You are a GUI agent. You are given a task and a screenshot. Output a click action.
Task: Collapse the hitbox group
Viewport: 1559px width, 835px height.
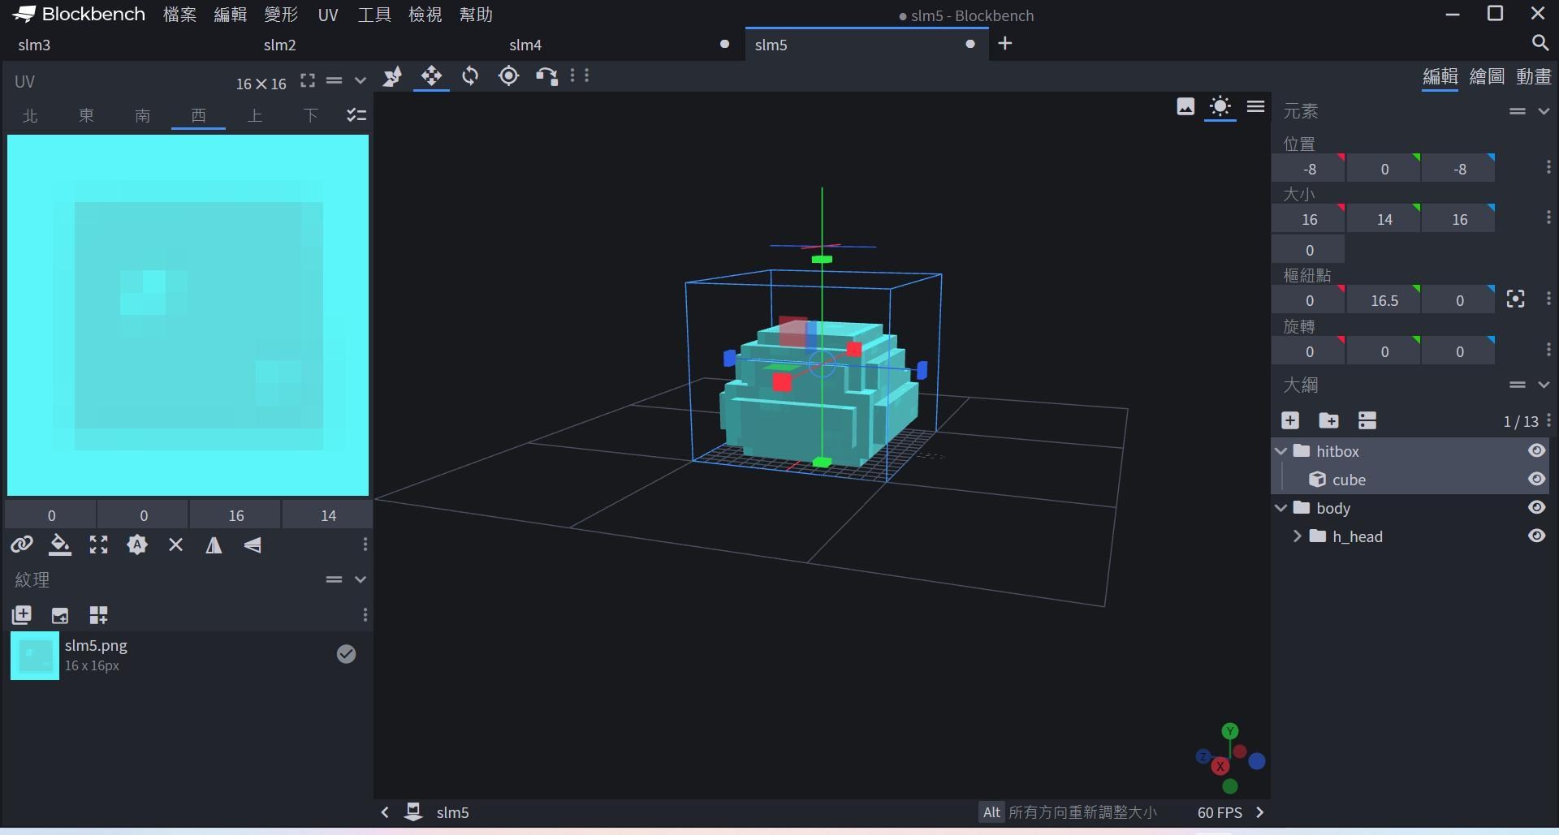pyautogui.click(x=1281, y=451)
